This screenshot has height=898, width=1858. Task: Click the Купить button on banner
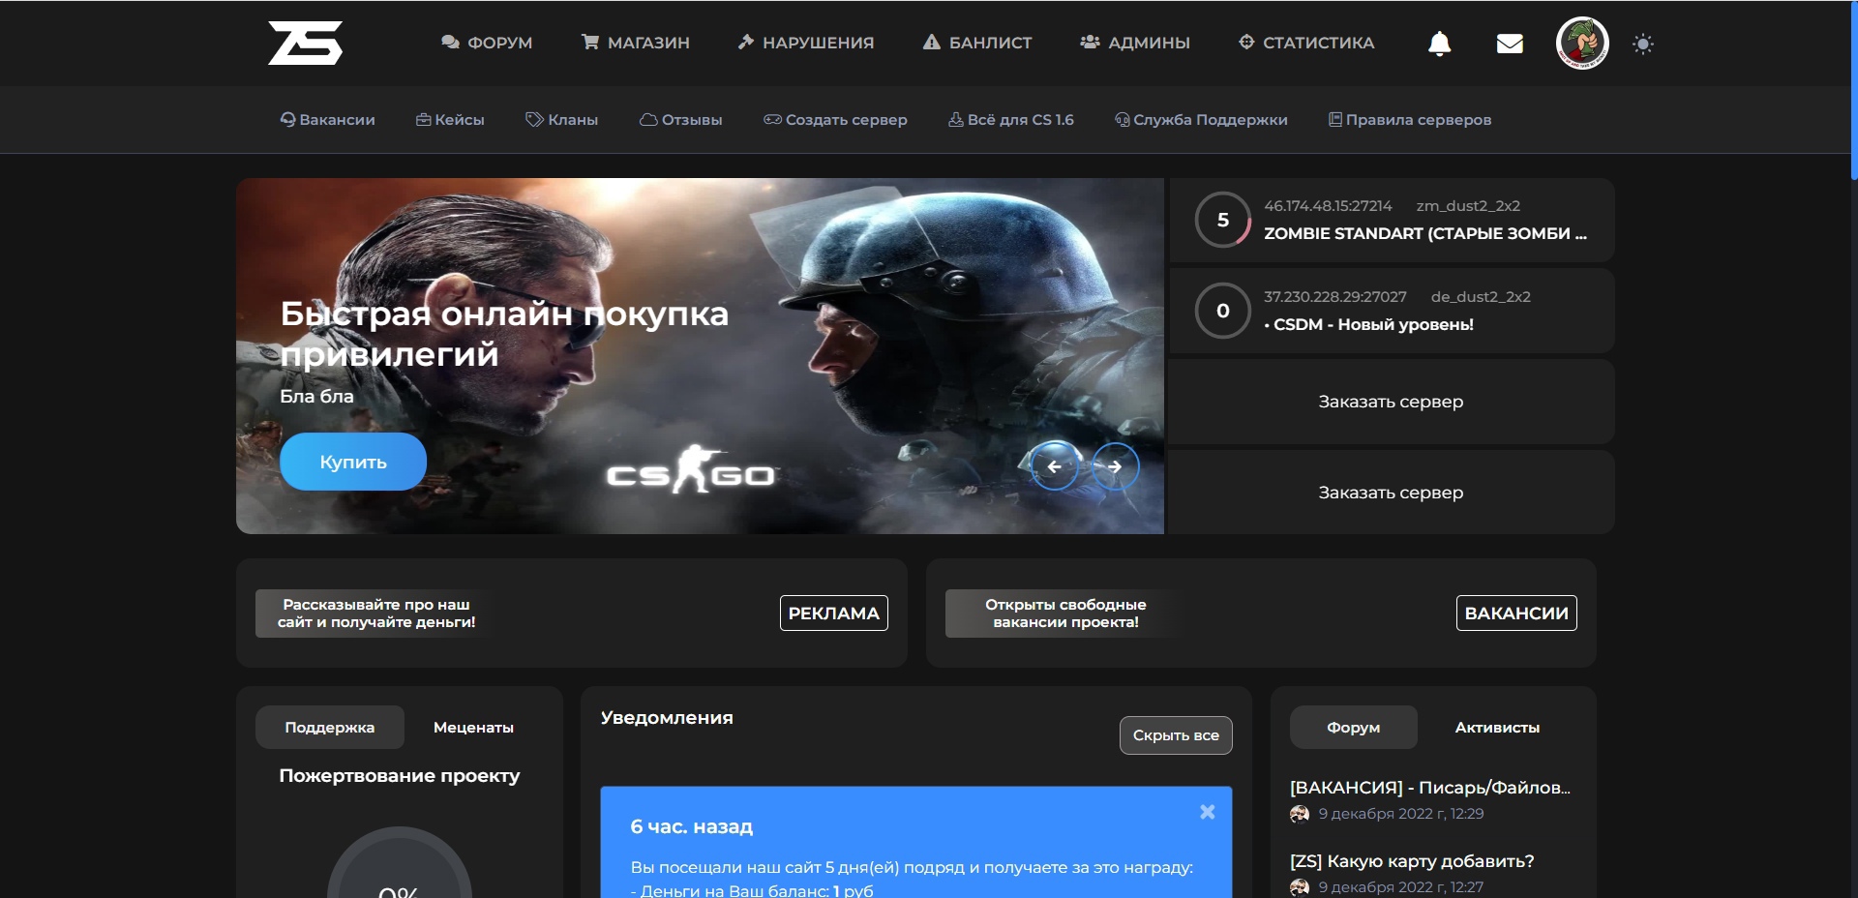353,462
